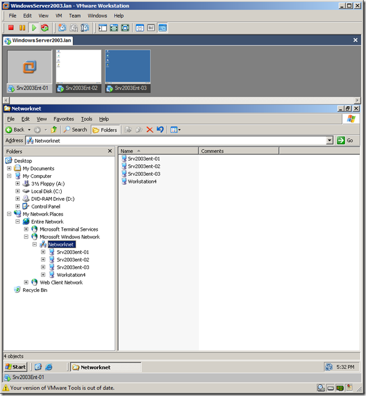Click the greyed Copy To icon in Explorer toolbar
The width and height of the screenshot is (366, 396).
[x=139, y=130]
